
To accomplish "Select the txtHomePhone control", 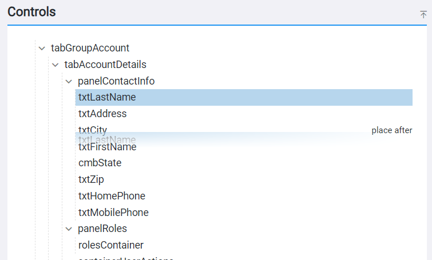I will 112,196.
